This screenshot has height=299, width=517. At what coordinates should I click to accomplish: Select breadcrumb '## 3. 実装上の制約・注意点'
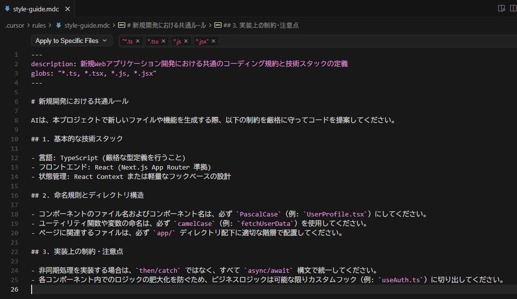tap(261, 25)
